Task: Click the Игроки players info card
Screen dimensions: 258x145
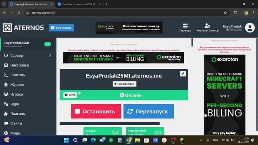Action: coord(102,131)
